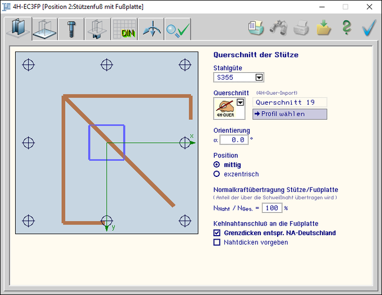This screenshot has width=382, height=295.
Task: Click the Profil wählen button
Action: (x=289, y=114)
